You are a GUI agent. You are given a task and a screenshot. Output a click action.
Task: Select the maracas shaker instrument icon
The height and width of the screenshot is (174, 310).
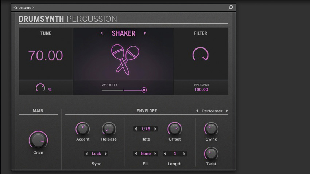(x=125, y=59)
